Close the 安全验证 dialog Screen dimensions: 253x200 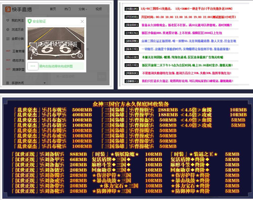click(82, 21)
